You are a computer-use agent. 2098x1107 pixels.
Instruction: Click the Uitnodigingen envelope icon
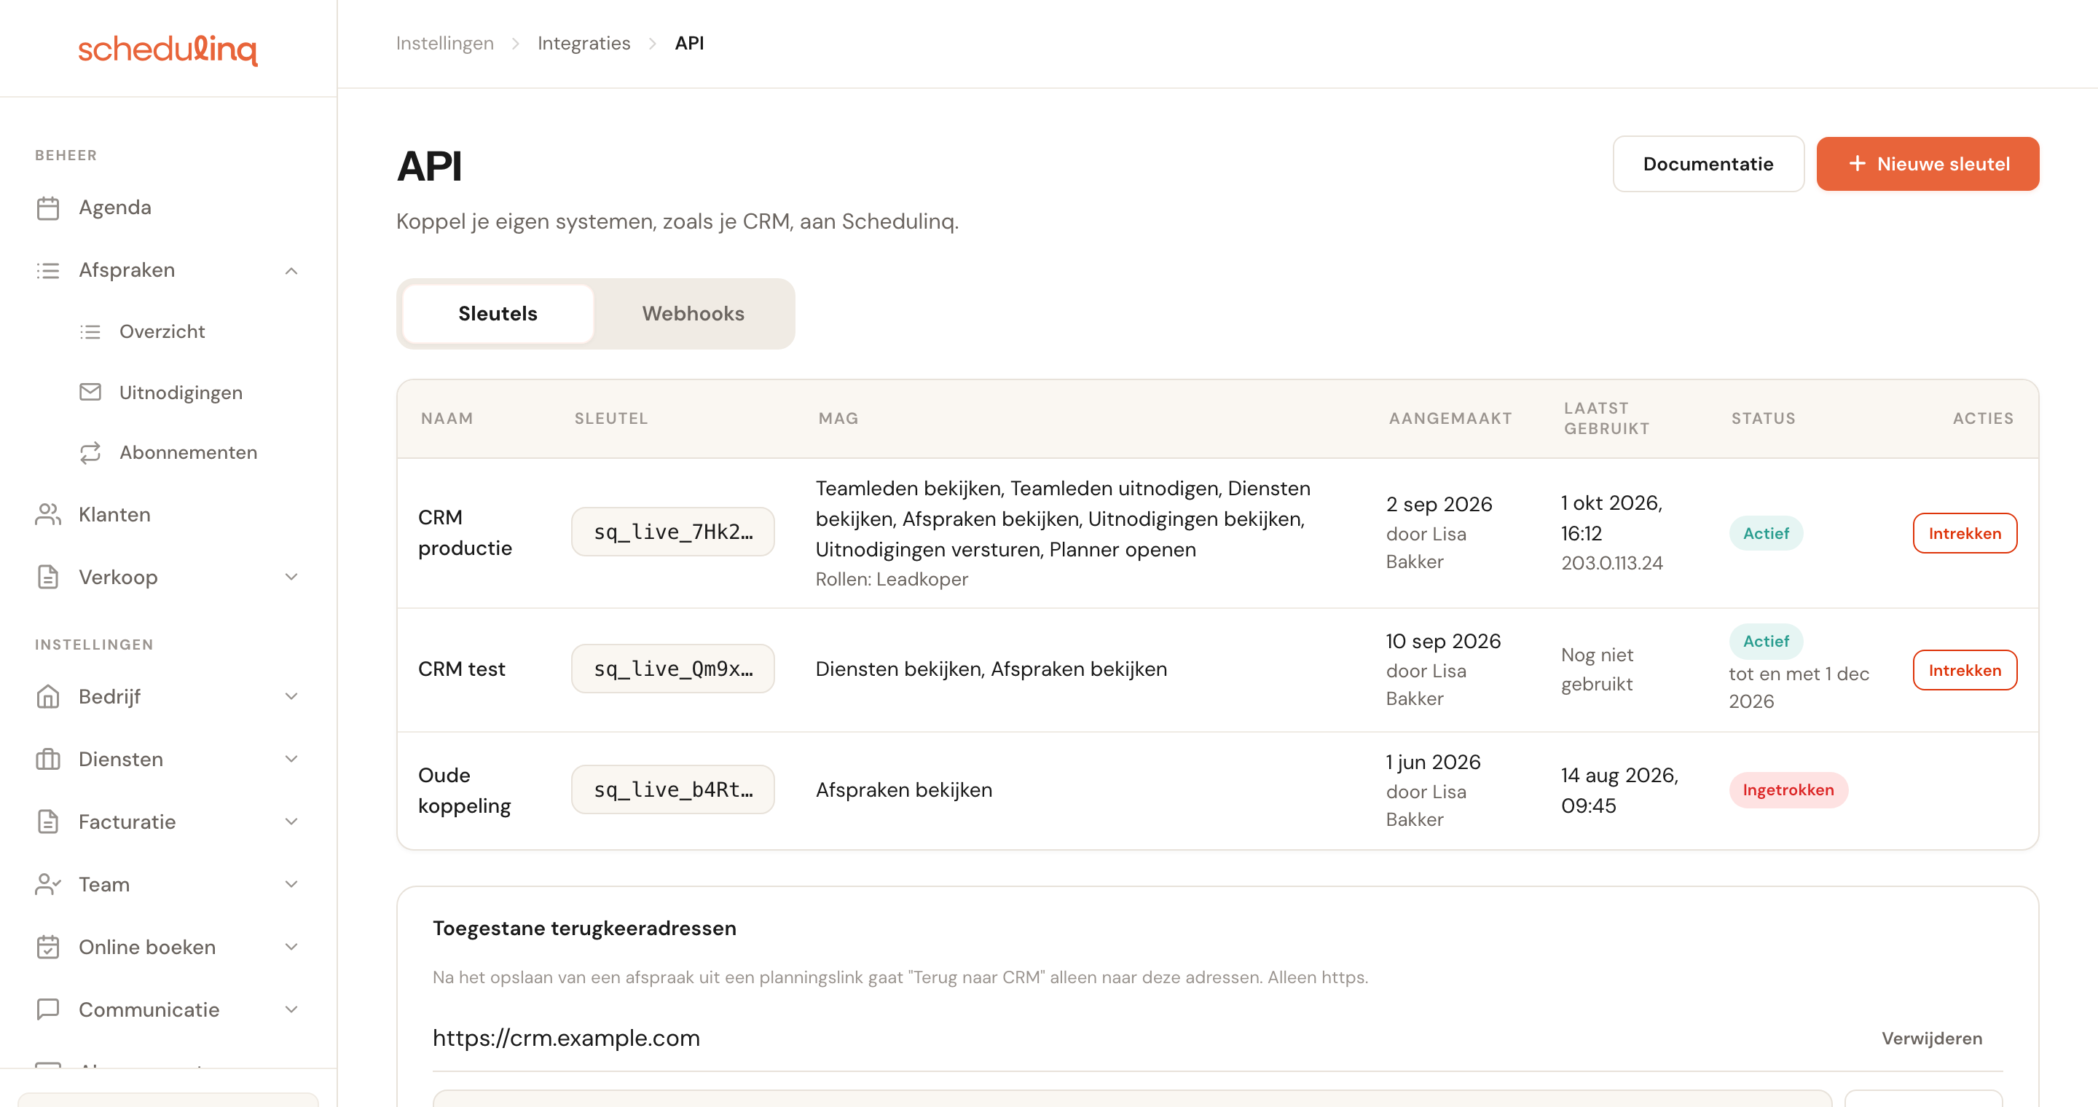coord(90,393)
